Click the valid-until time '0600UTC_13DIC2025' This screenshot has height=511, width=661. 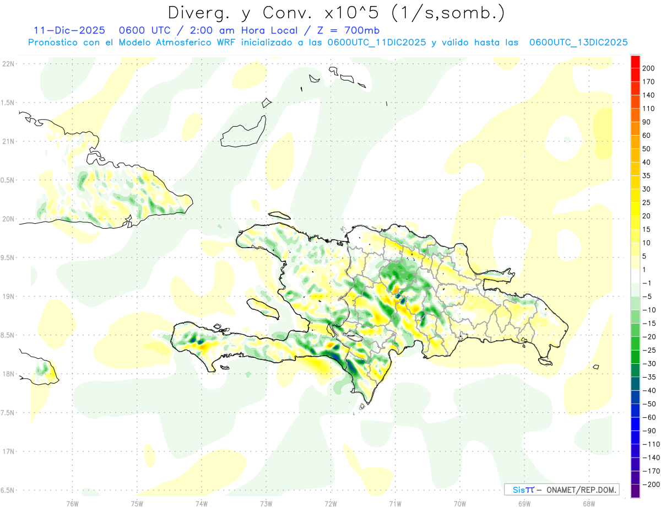pyautogui.click(x=578, y=42)
